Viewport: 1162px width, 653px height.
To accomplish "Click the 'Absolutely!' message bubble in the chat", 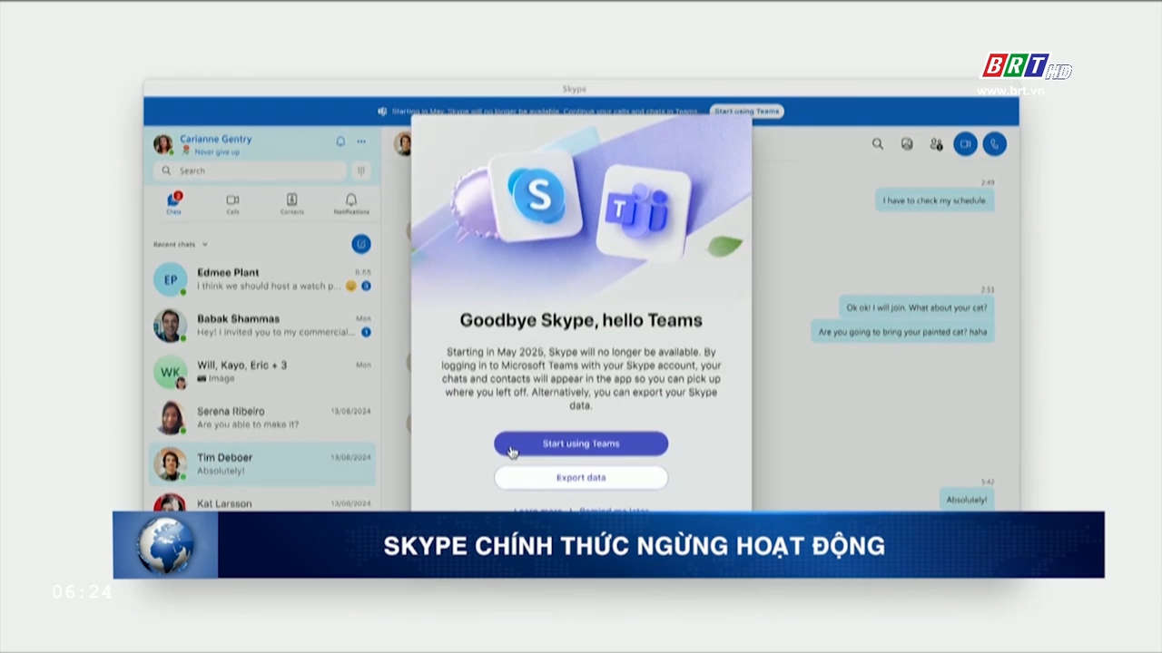I will (x=966, y=500).
